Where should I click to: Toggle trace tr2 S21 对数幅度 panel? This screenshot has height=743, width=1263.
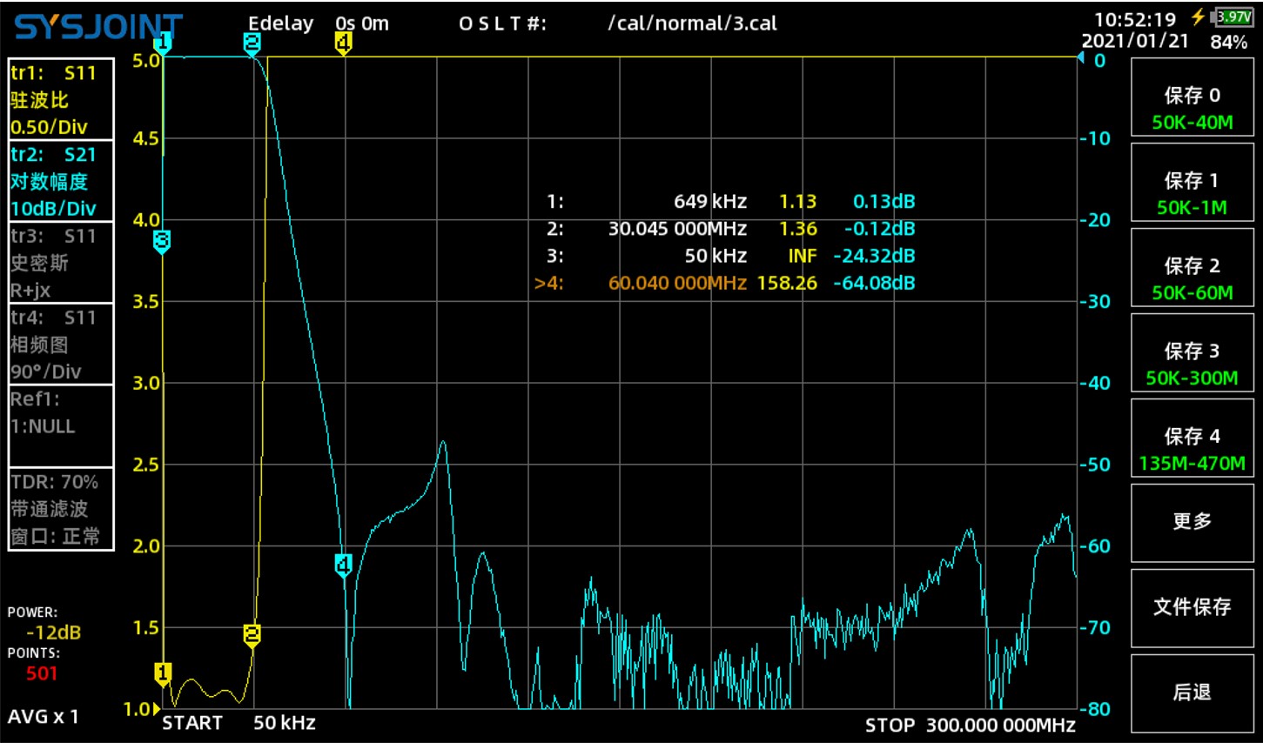tap(61, 181)
